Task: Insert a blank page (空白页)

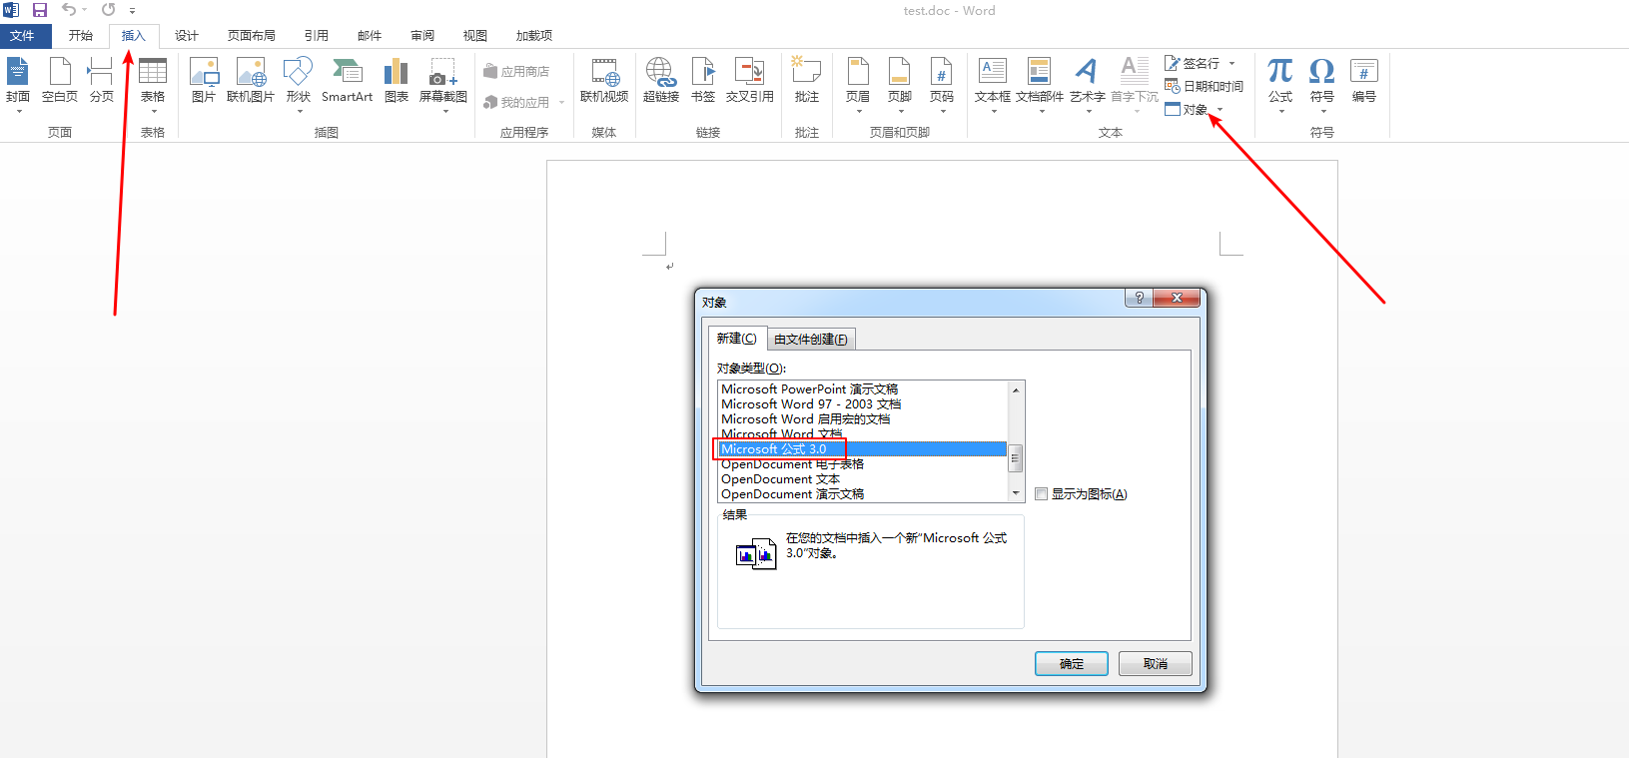Action: coord(60,81)
